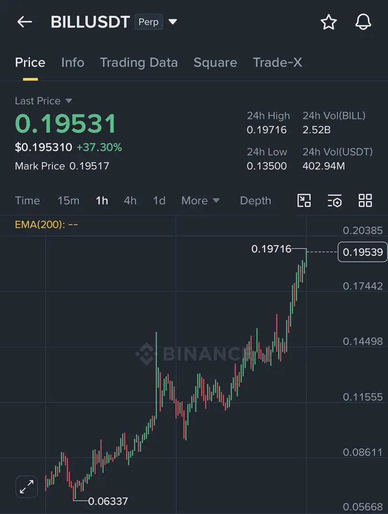Tap the BILLUSDT symbol title
388x514 pixels.
tap(90, 22)
